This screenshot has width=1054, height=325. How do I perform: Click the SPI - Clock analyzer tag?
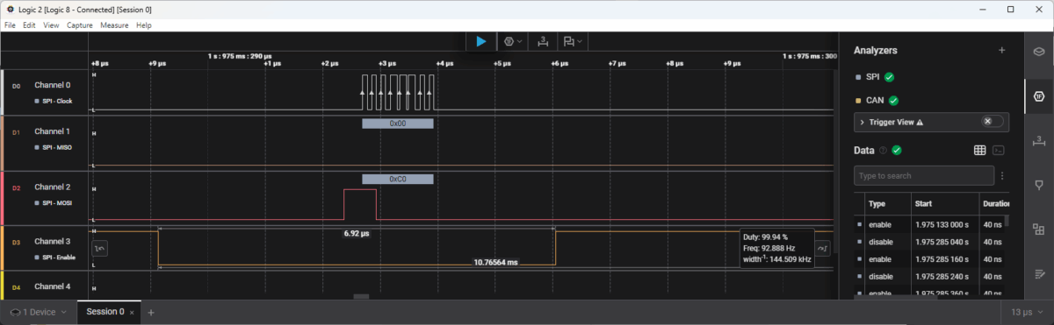(54, 101)
